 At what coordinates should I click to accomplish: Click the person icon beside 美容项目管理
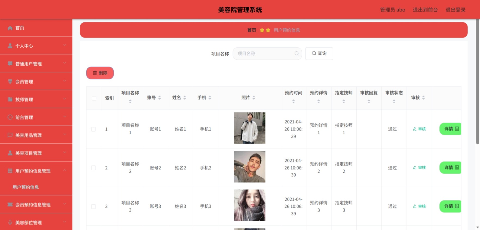[10, 153]
